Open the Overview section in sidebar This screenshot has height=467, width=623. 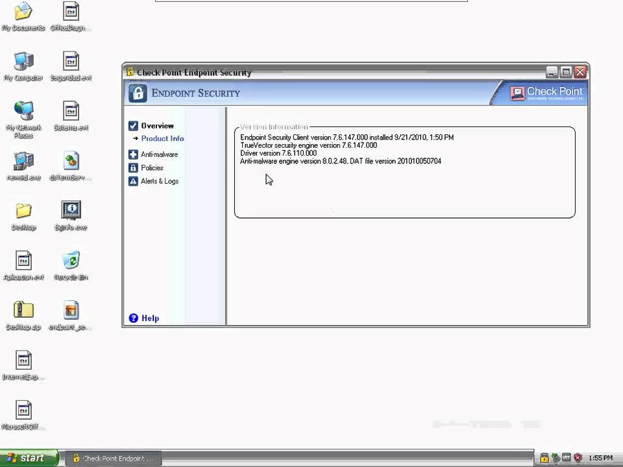tap(157, 126)
